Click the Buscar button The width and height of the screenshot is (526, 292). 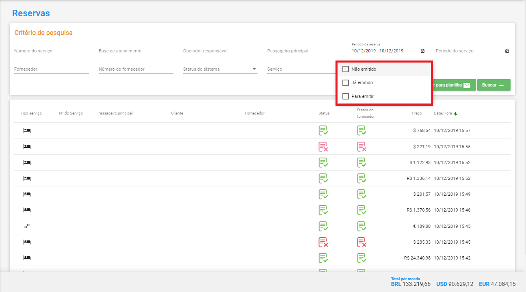[x=494, y=85]
